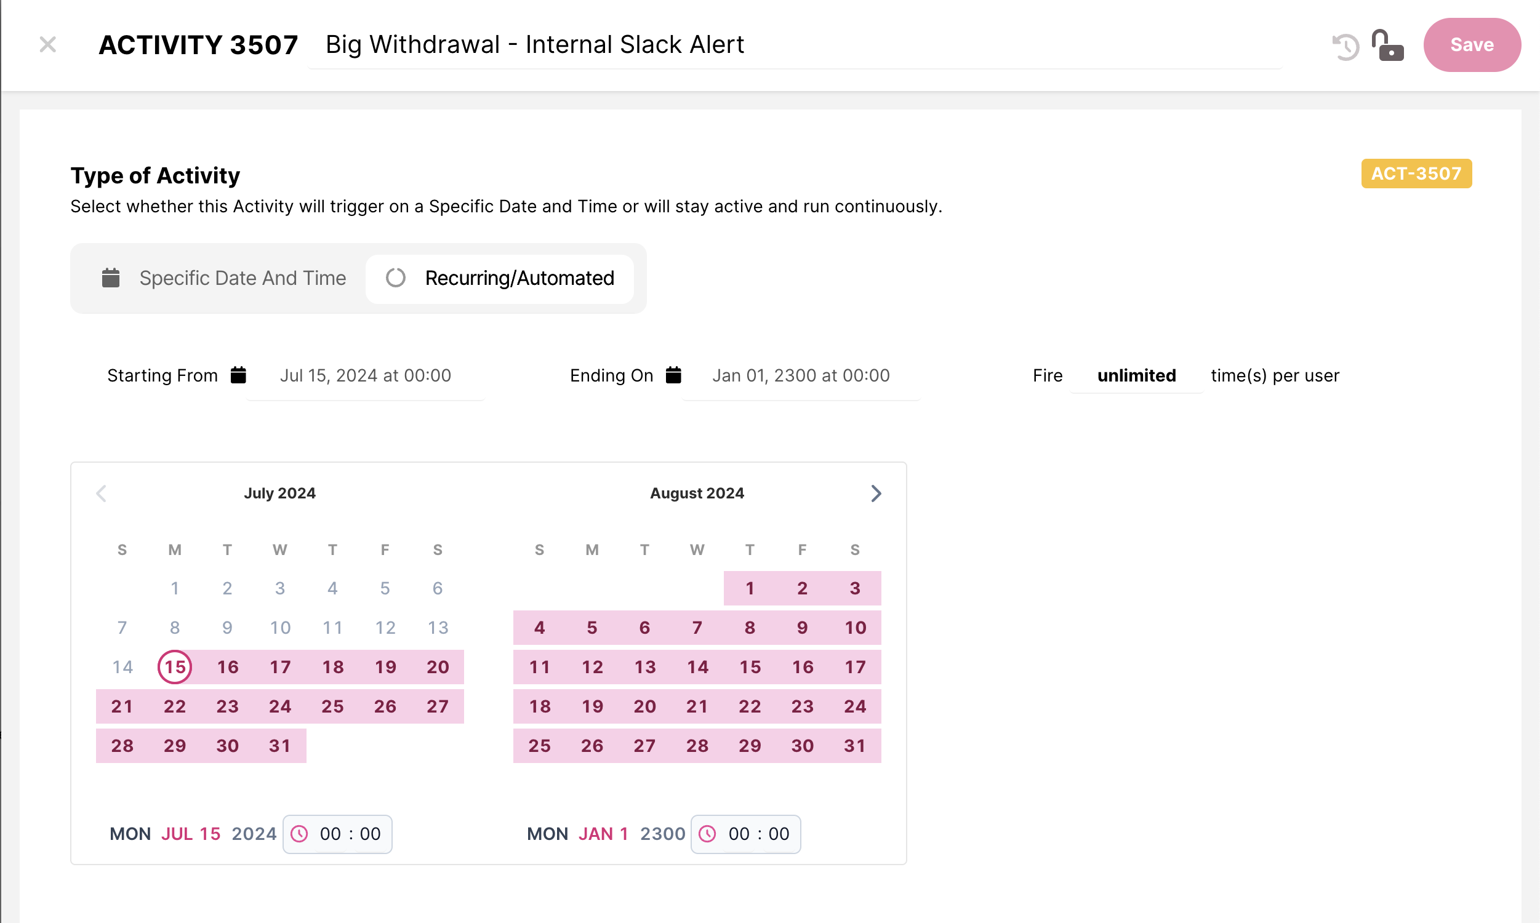Click the Recurring/Automated circular arrow icon
The width and height of the screenshot is (1540, 923).
tap(396, 278)
